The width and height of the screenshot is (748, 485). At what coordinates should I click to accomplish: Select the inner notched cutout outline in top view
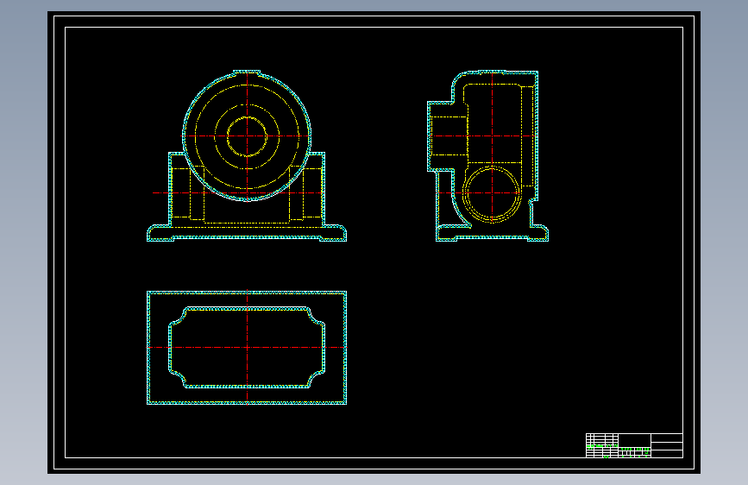pos(247,348)
